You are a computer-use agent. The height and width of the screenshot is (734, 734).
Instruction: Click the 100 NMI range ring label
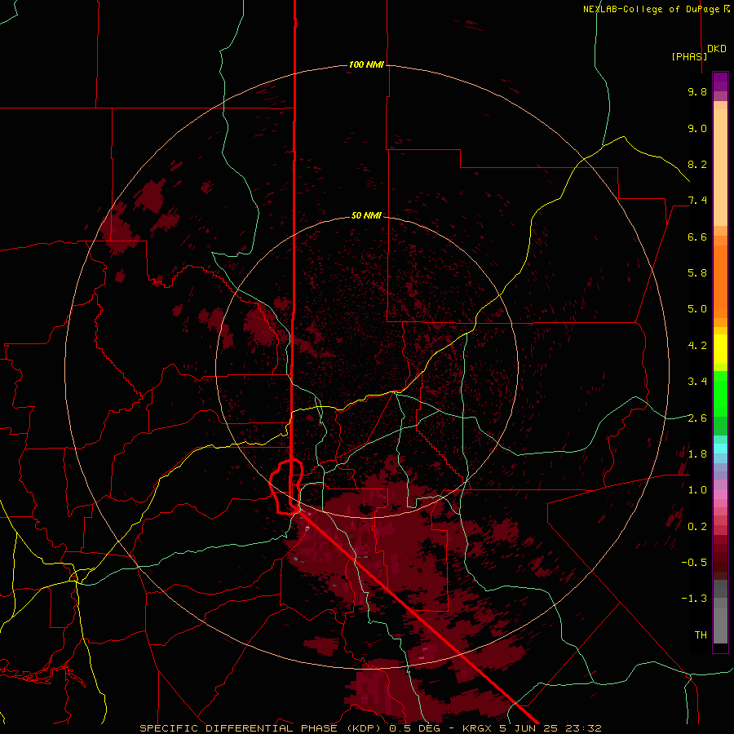tap(366, 64)
